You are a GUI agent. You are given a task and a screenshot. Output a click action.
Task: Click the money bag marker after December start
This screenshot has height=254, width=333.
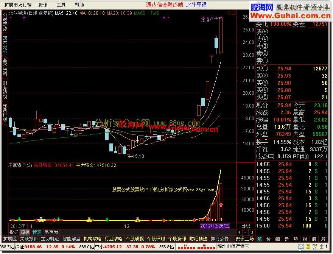click(x=138, y=220)
